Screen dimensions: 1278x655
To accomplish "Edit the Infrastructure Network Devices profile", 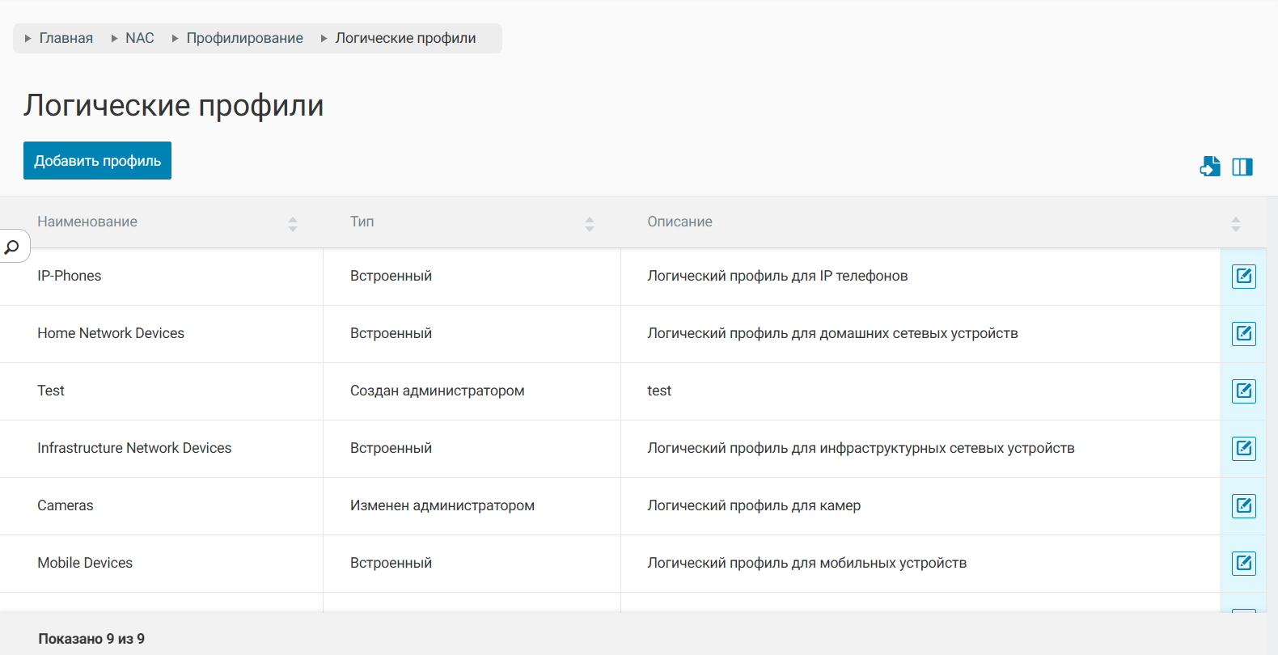I will [1243, 449].
